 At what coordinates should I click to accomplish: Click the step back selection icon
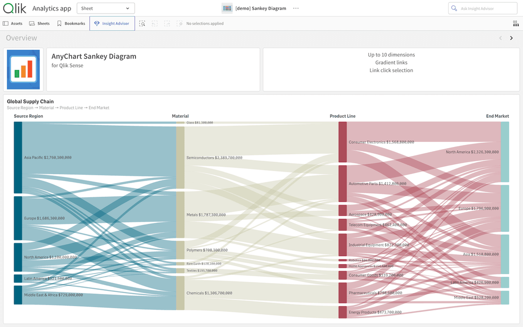click(x=154, y=24)
